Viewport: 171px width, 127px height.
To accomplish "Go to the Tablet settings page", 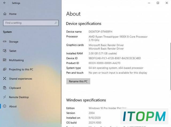I will 13,51.
